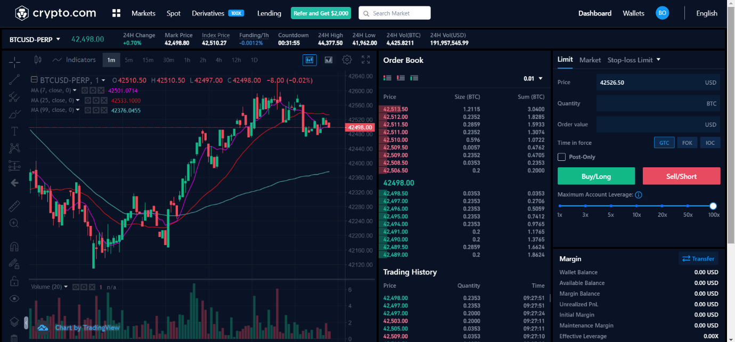
Task: Open the English language selector
Action: (707, 13)
